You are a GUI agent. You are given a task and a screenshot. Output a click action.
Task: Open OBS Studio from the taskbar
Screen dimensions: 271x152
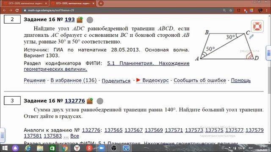tap(114, 148)
